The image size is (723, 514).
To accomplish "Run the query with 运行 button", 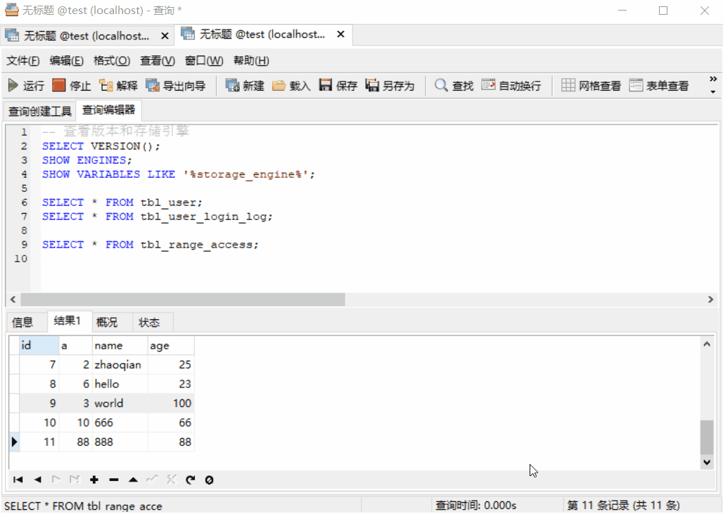I will tap(26, 86).
